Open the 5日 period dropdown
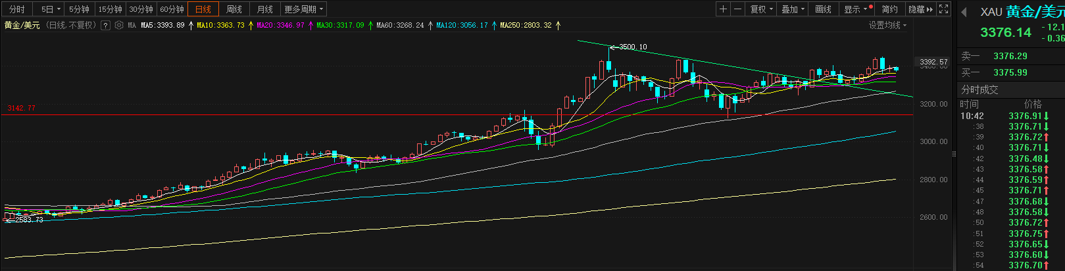This screenshot has height=271, width=1065. tap(50, 9)
